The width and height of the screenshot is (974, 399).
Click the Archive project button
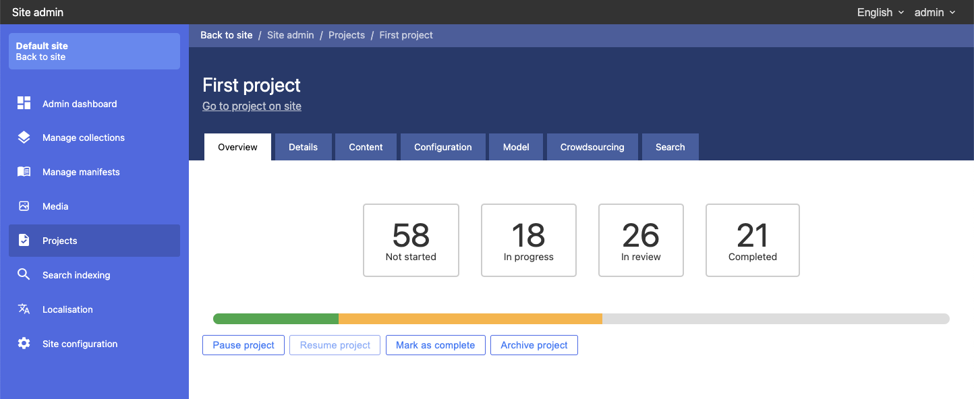pos(534,345)
